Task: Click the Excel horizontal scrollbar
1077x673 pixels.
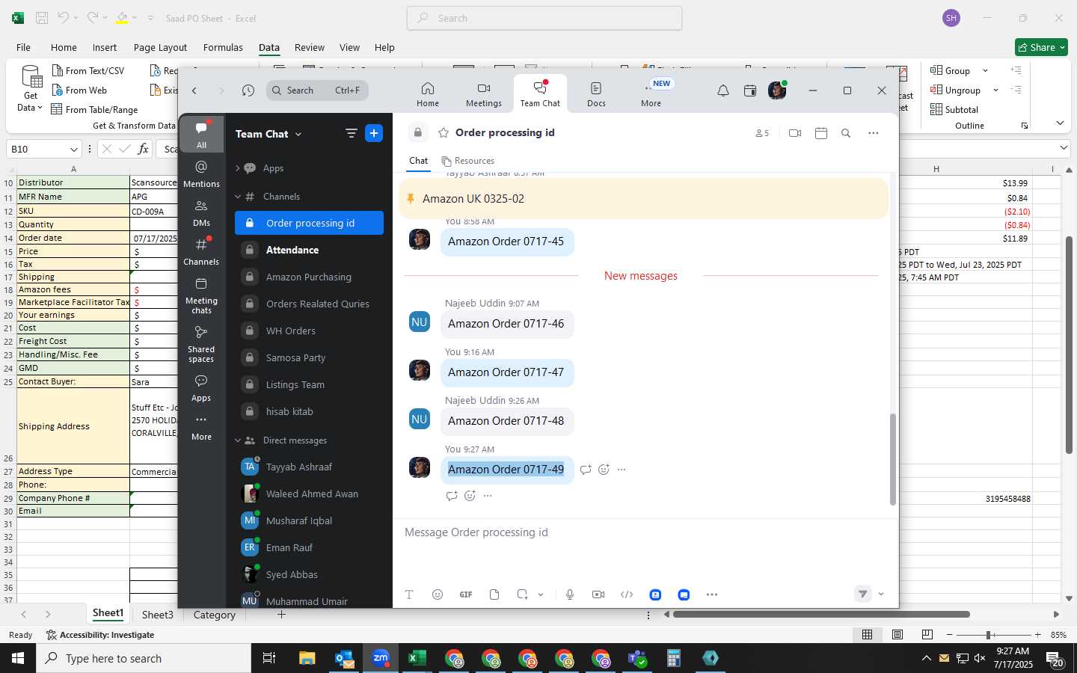Action: (x=821, y=615)
